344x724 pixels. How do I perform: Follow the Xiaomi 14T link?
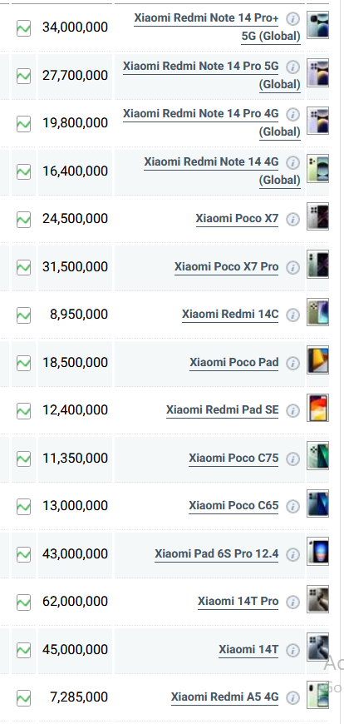click(x=248, y=650)
